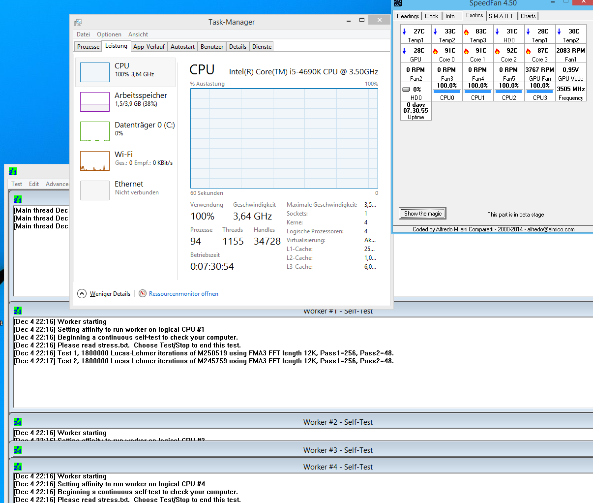Switch to Details tab in Task-Manager
593x503 pixels.
click(237, 47)
